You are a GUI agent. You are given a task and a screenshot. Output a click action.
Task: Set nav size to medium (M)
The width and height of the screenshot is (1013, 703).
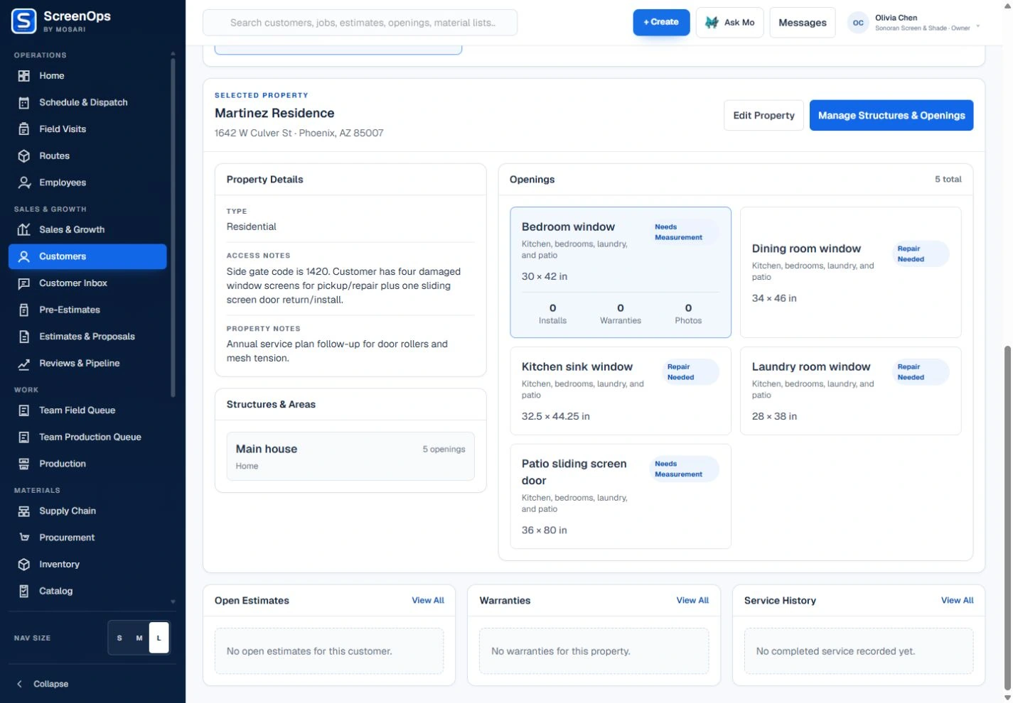139,638
